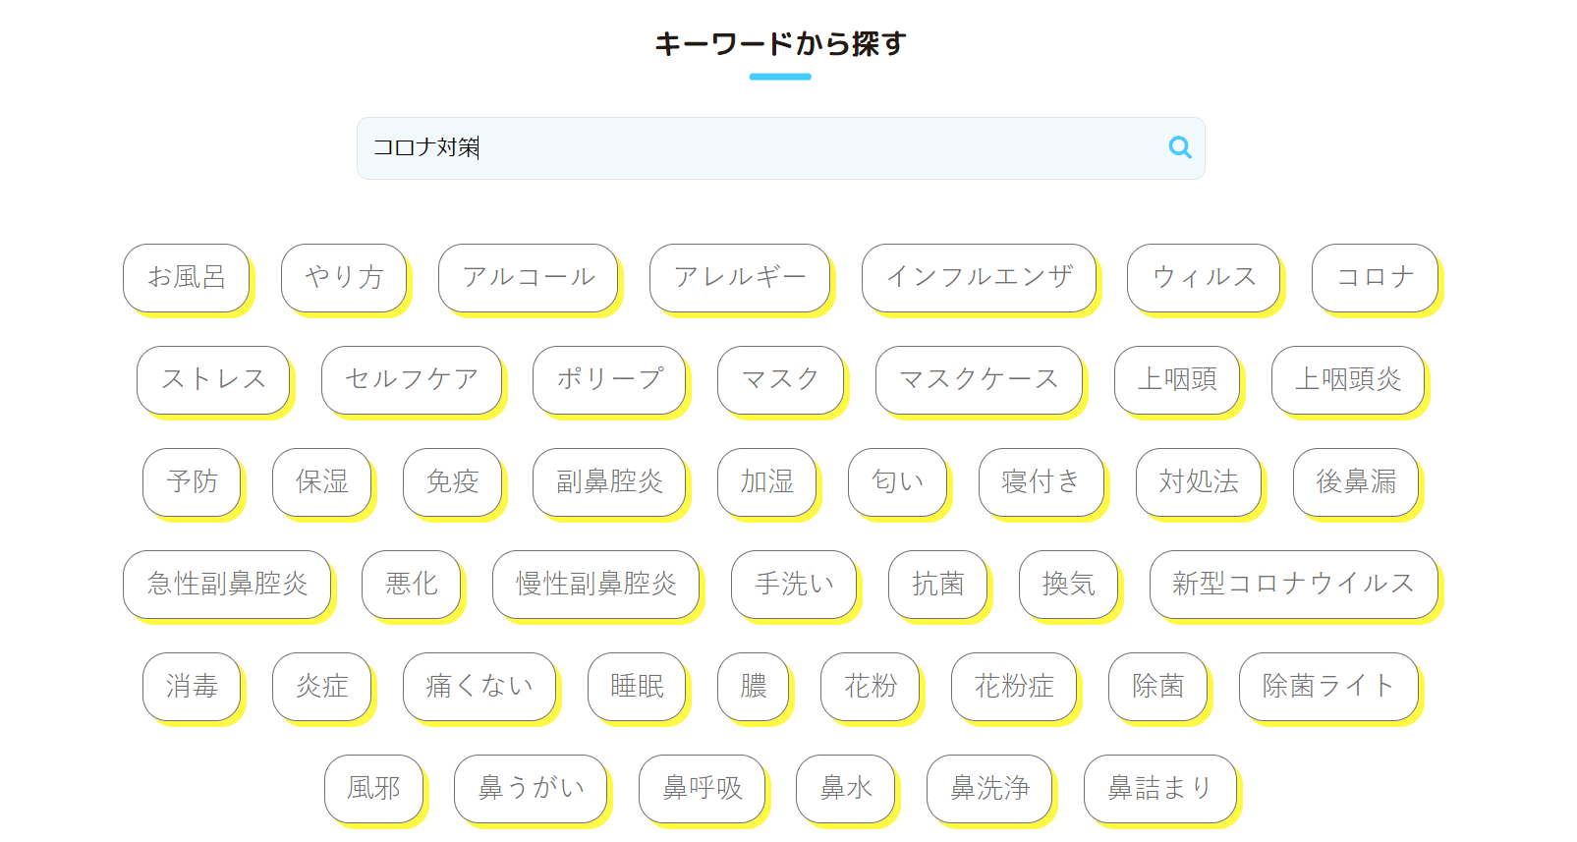Open the セルフケア keyword tag

pos(412,380)
